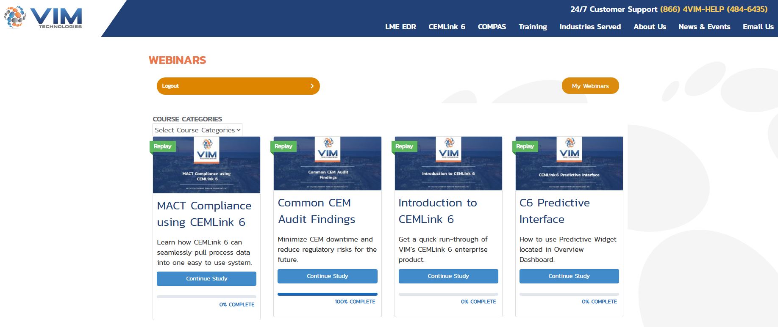This screenshot has height=327, width=778.
Task: Continue Study for MACT Compliance webinar
Action: [x=206, y=279]
